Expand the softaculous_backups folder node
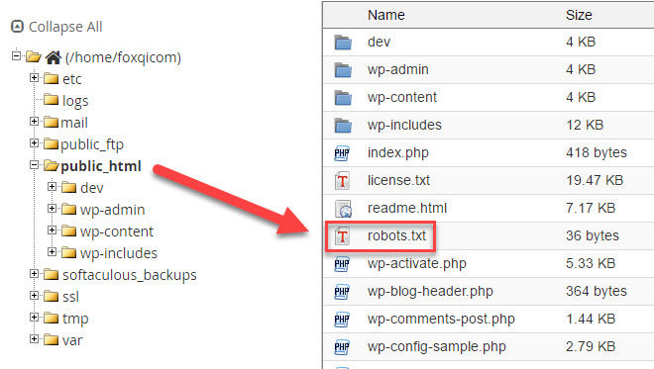Viewport: 654px width, 369px height. tap(35, 274)
